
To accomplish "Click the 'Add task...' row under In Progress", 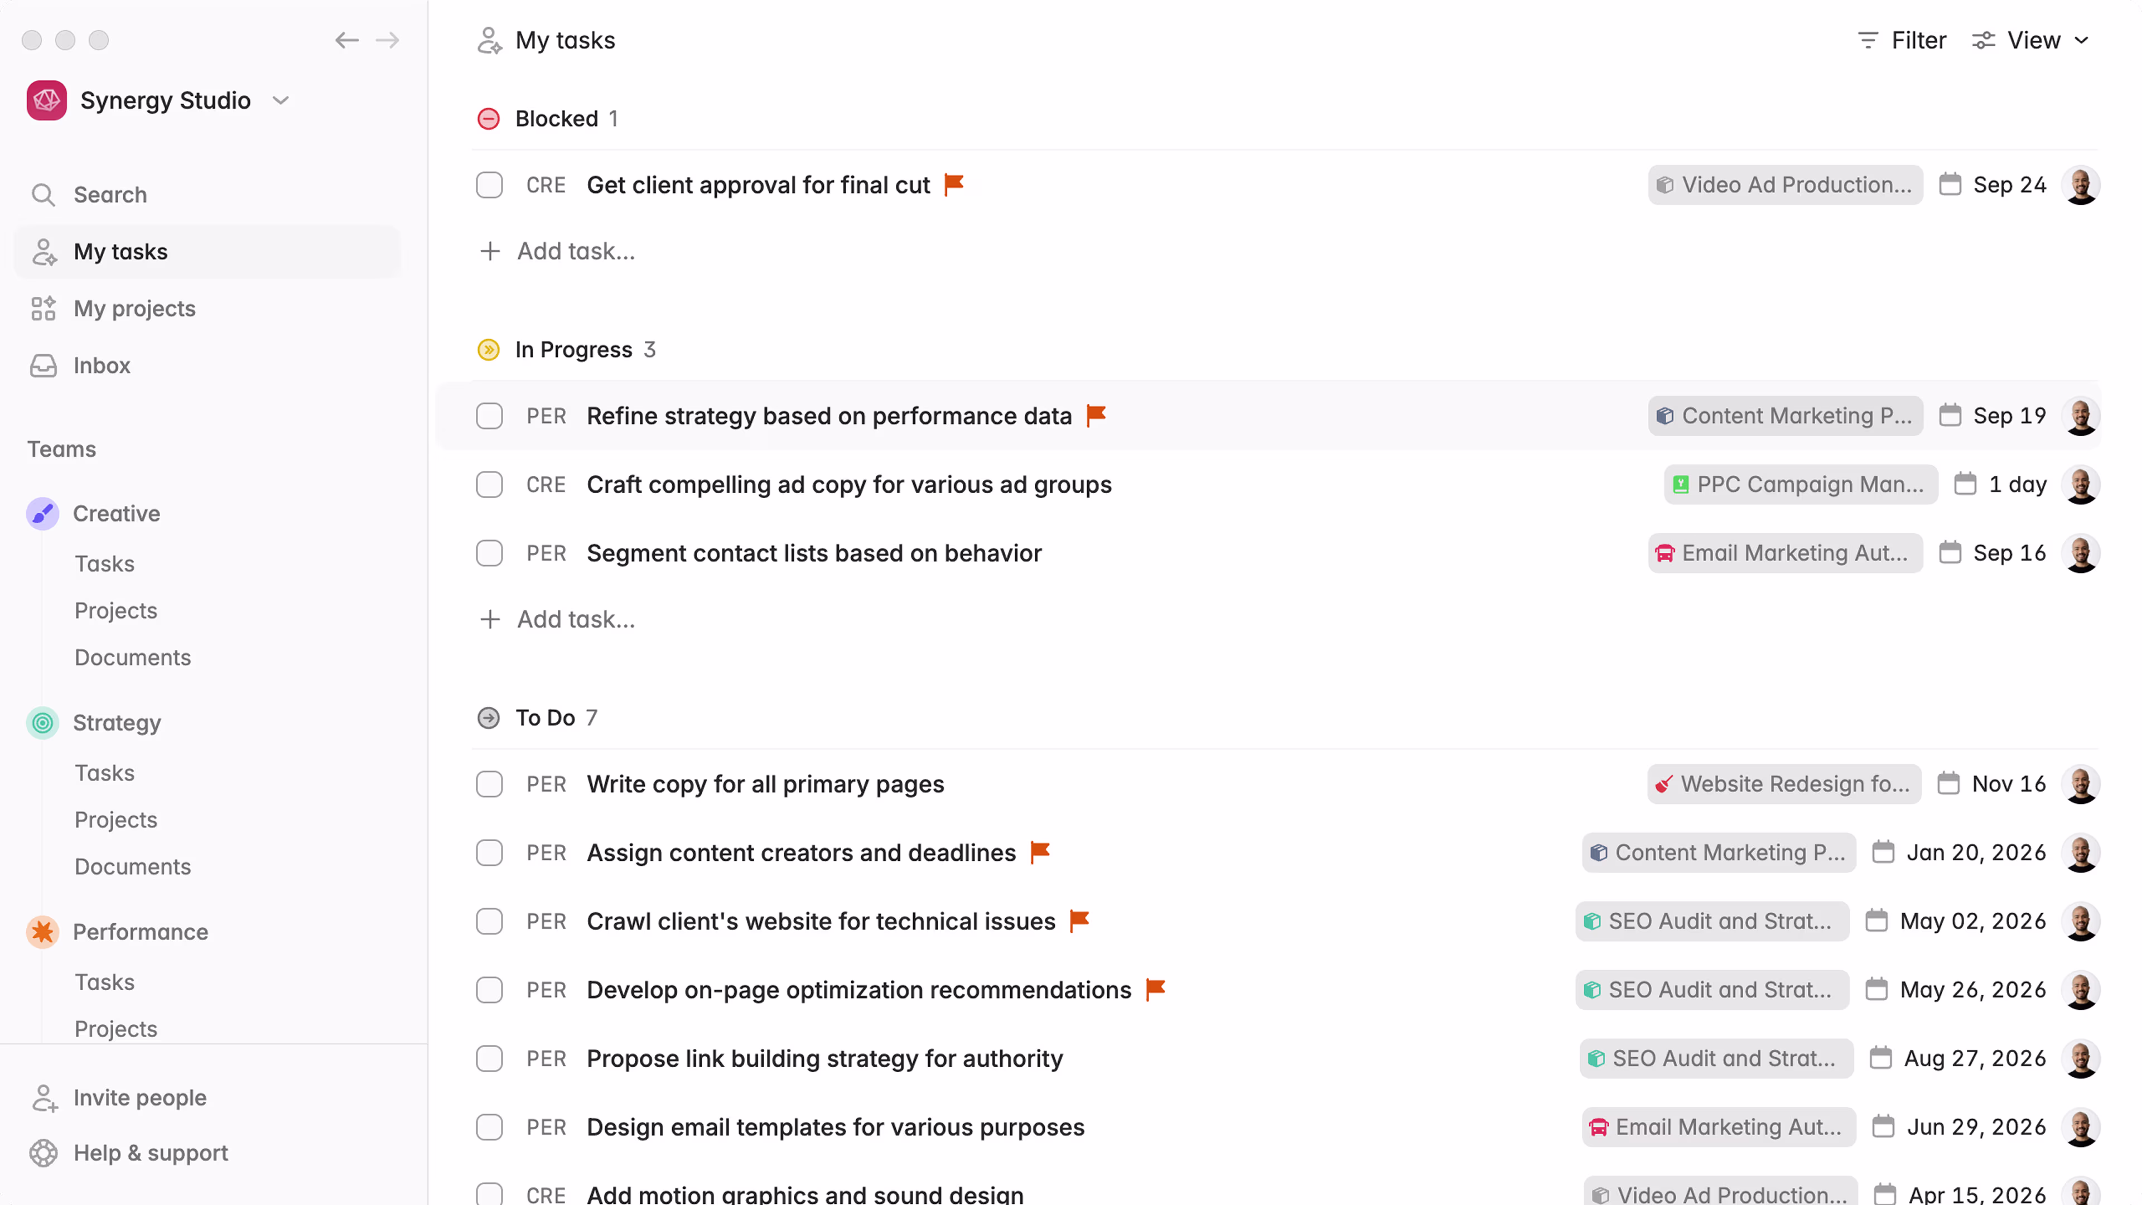I will (556, 619).
